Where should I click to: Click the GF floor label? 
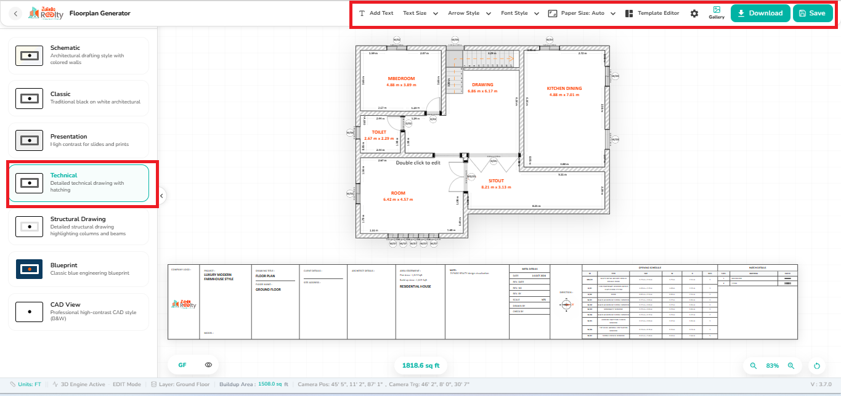tap(182, 365)
